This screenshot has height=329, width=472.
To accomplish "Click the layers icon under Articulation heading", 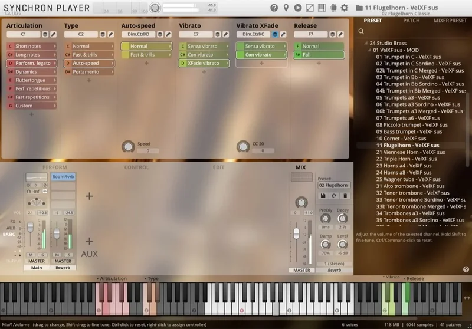I will pos(45,34).
